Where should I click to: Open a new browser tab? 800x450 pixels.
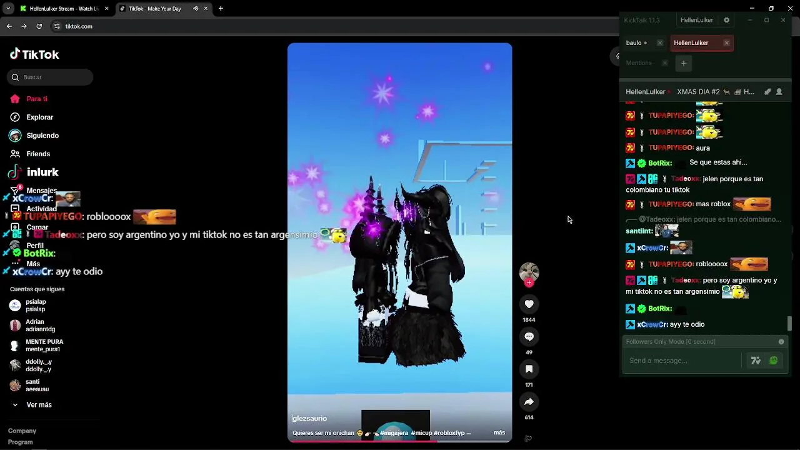(x=221, y=9)
